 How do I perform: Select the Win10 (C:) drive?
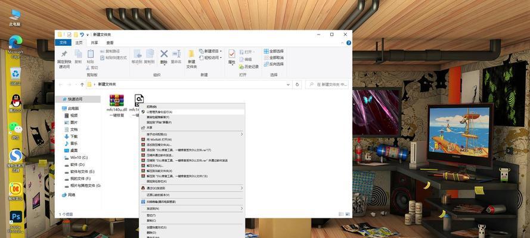tap(76, 158)
